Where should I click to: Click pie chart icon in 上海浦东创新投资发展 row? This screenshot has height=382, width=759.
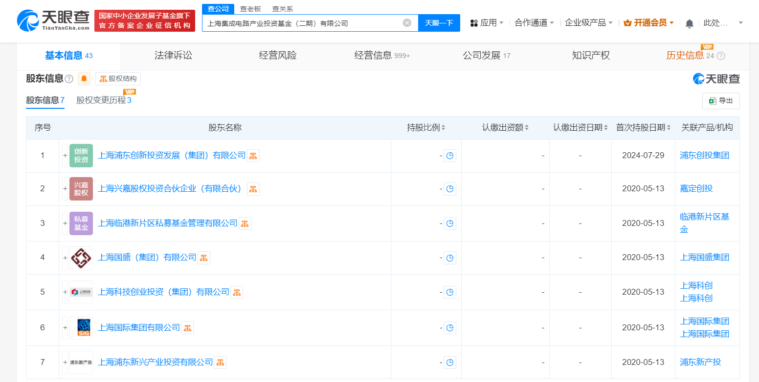point(450,155)
